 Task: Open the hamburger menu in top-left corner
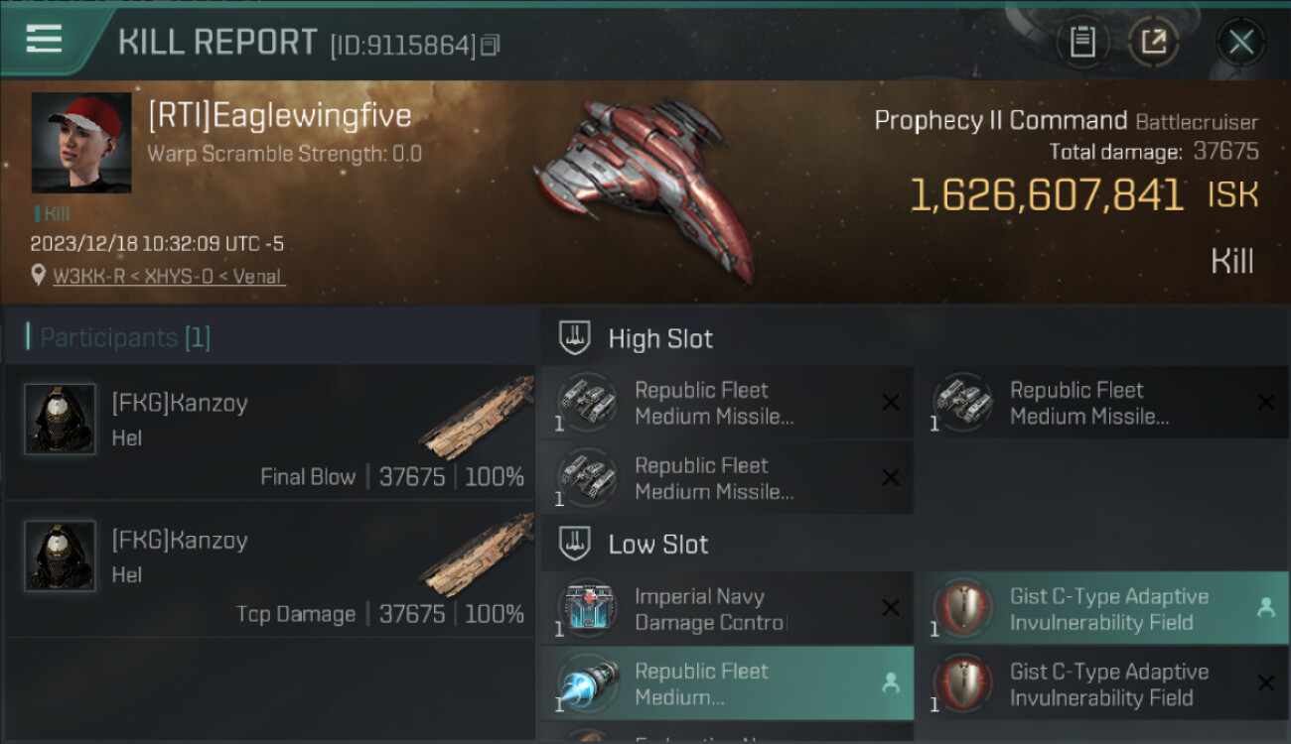pos(44,40)
